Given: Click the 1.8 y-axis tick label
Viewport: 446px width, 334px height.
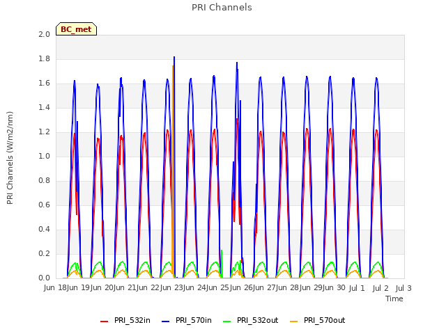Looking at the screenshot, I should tap(45, 58).
